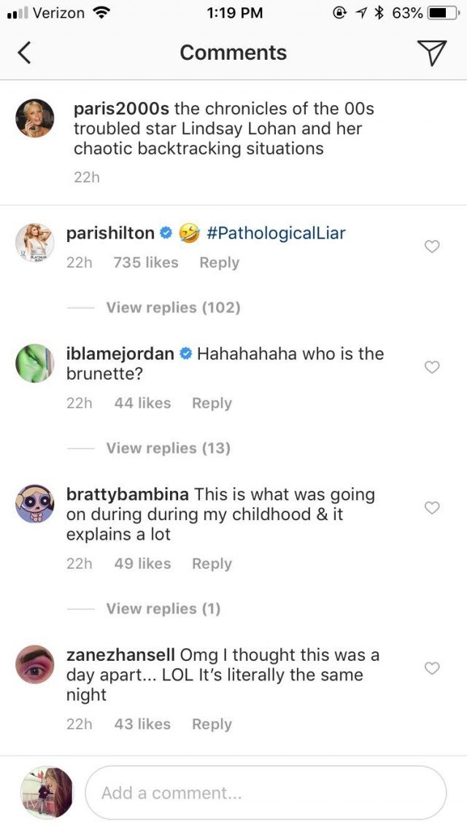View 735 likes on parishilton comment

pyautogui.click(x=146, y=263)
